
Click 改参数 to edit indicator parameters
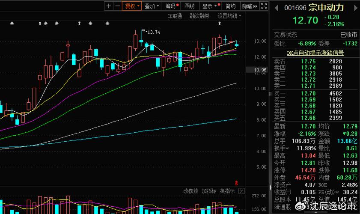190,191
